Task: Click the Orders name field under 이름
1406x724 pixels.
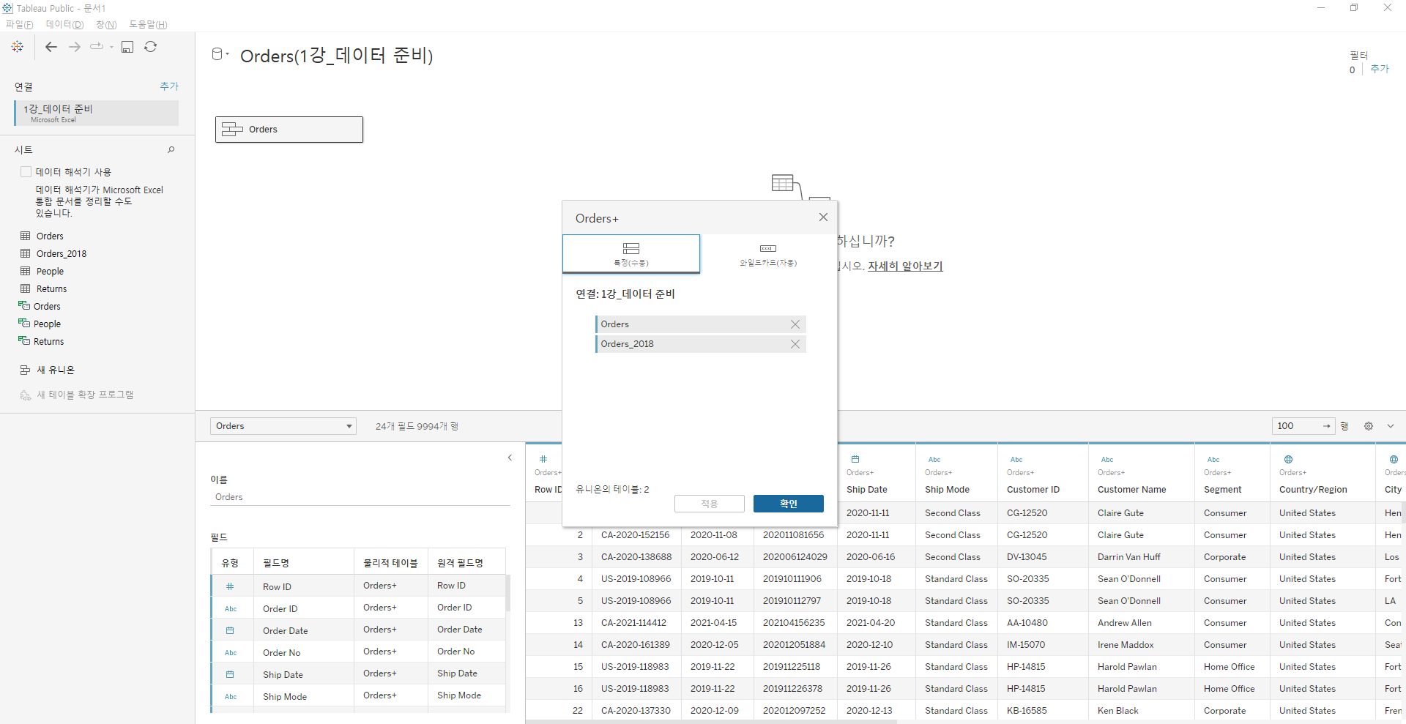Action: pos(360,497)
